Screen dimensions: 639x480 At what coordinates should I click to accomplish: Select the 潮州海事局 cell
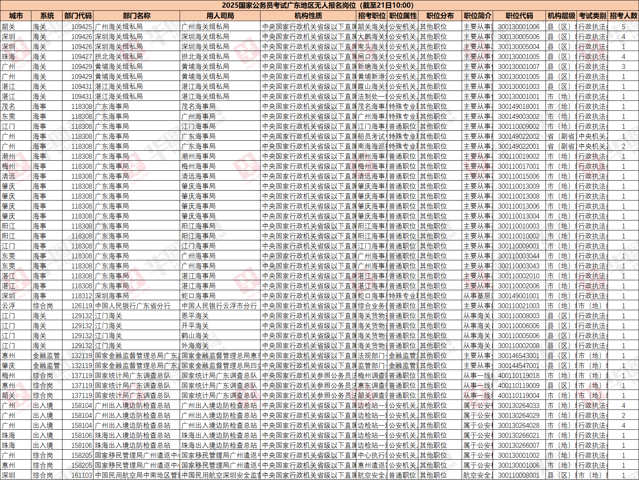(x=220, y=156)
